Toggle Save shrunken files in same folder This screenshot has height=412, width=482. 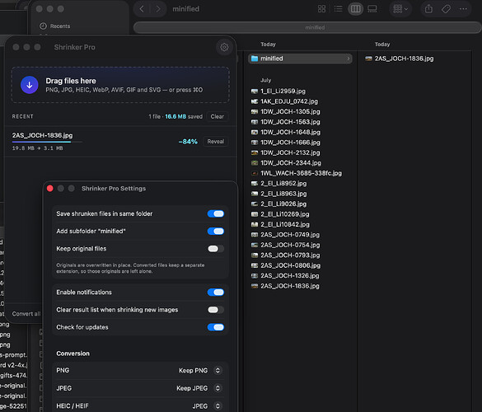pyautogui.click(x=216, y=213)
